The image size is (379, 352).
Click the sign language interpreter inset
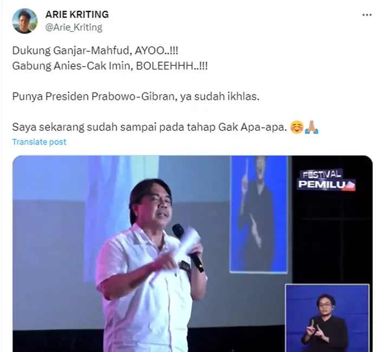[x=327, y=318]
